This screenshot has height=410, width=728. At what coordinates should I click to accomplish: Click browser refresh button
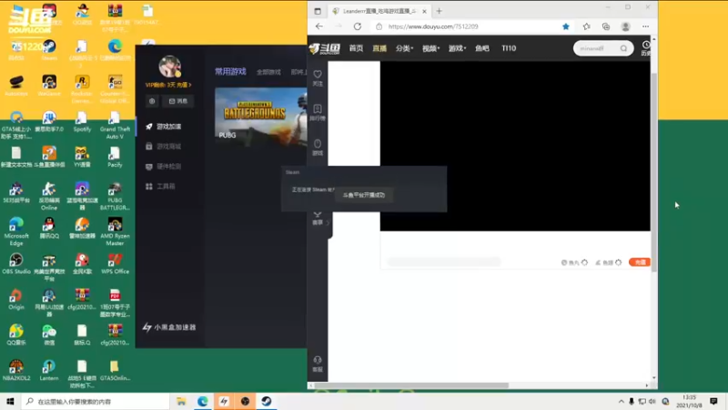click(x=357, y=26)
